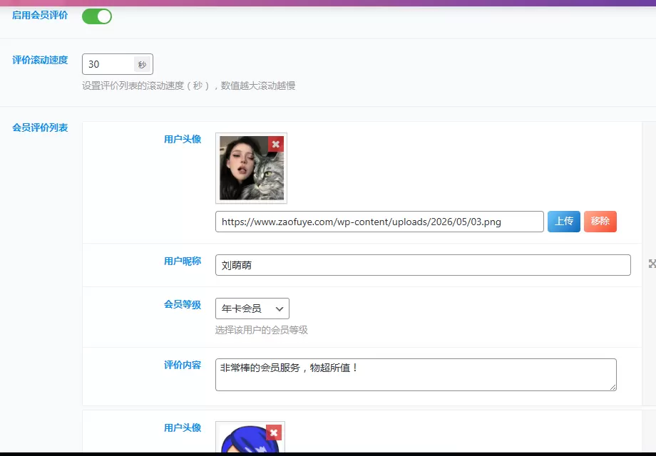Select the scroll speed field showing 30
656x456 pixels.
(108, 64)
